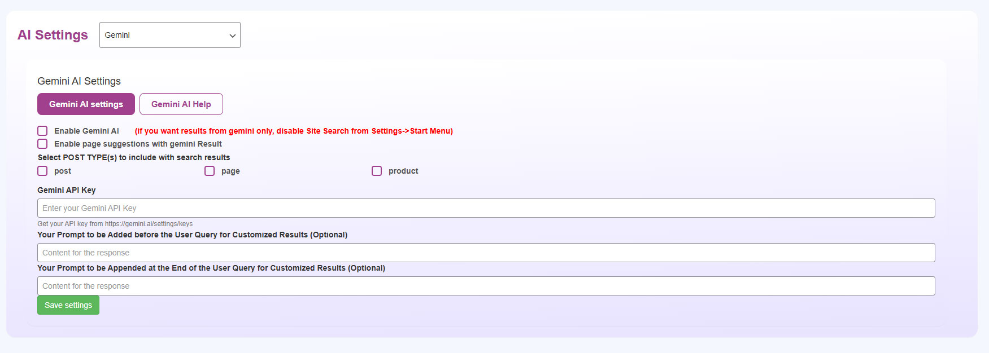Switch to the Gemini AI settings tab

coord(86,104)
